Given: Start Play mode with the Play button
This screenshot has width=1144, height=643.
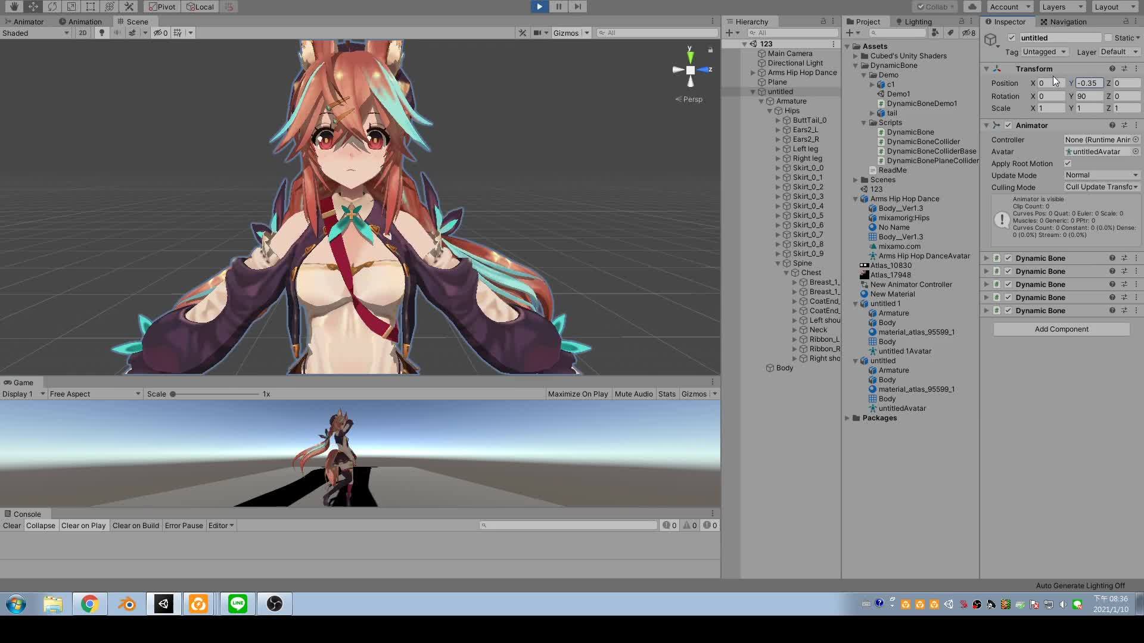Looking at the screenshot, I should [x=539, y=7].
